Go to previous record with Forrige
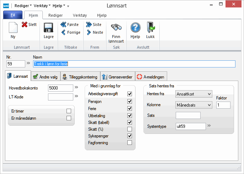This screenshot has height=174, width=244. 64,32
